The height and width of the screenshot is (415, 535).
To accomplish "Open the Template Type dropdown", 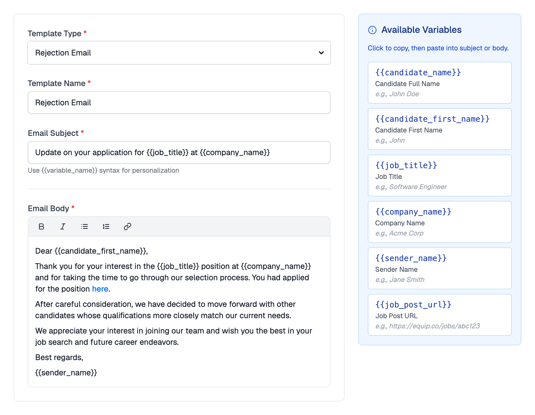I will (179, 53).
